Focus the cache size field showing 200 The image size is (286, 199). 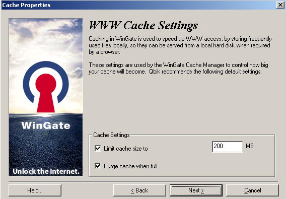pos(228,147)
